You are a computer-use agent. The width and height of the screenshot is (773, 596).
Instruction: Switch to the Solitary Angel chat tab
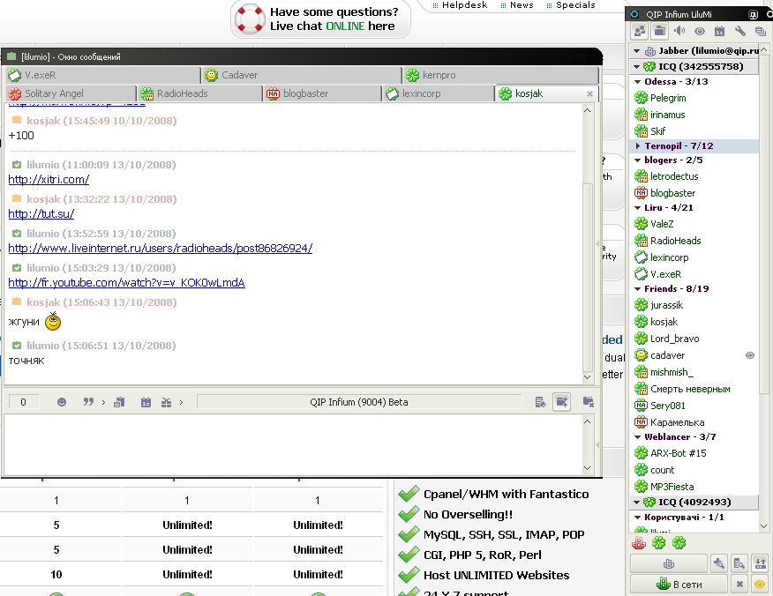pyautogui.click(x=71, y=93)
